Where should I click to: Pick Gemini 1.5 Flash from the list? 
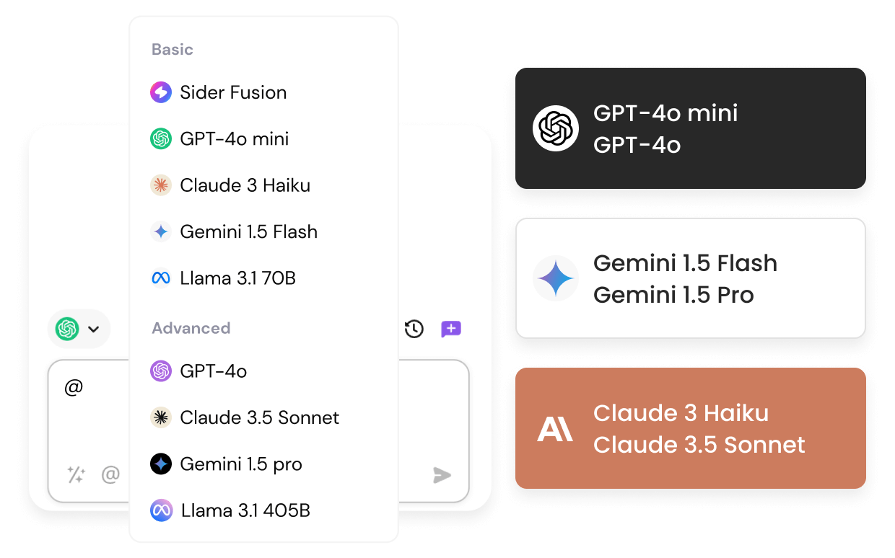tap(248, 232)
